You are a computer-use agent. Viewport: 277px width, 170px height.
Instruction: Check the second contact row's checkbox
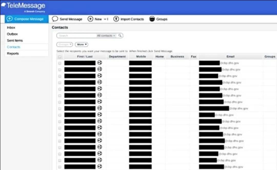[60, 70]
